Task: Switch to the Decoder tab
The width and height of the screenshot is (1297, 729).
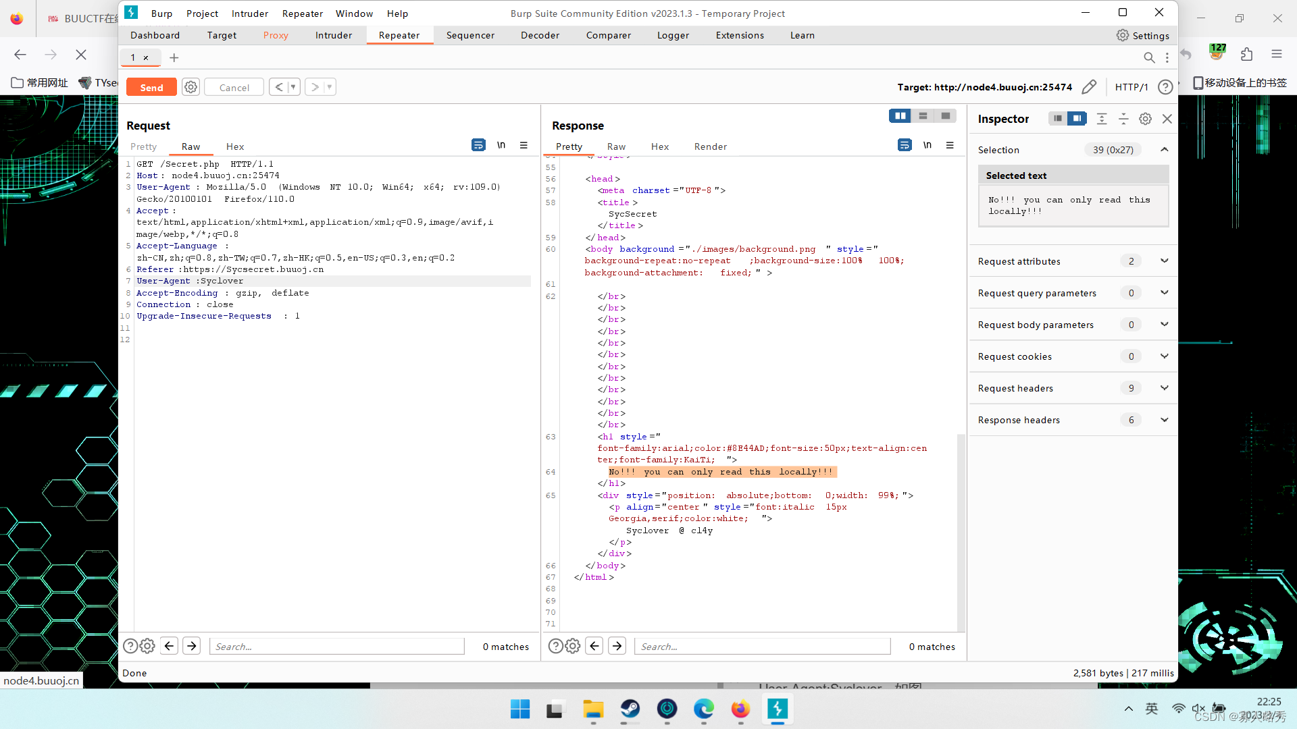Action: 540,35
